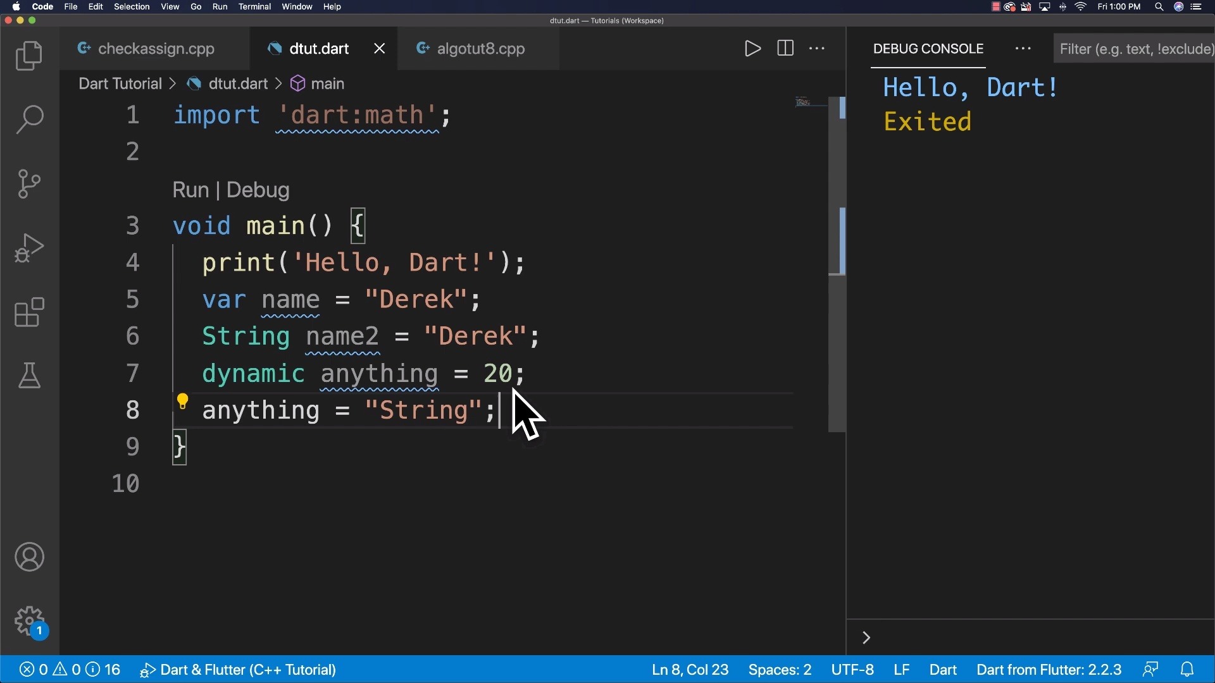Change end of line sequence LF

coord(902,670)
